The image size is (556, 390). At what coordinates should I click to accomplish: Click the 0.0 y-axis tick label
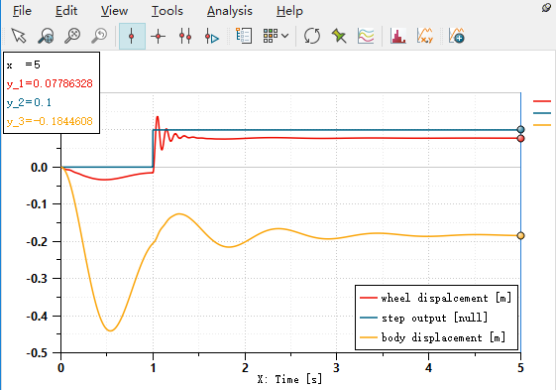pyautogui.click(x=40, y=168)
